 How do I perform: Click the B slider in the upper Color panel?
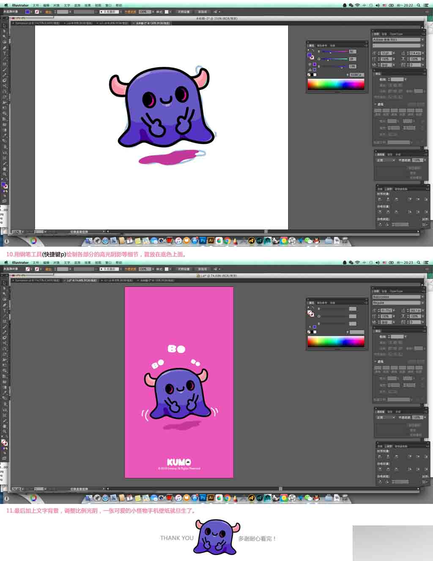[x=335, y=66]
